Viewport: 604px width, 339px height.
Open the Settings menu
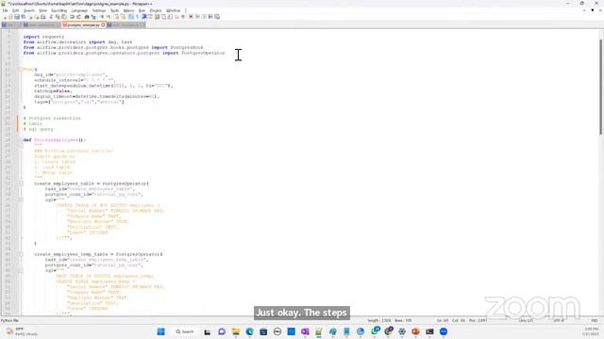tap(99, 10)
